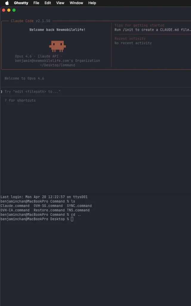
Task: Click the '? for shortcuts' hint
Action: tap(20, 100)
